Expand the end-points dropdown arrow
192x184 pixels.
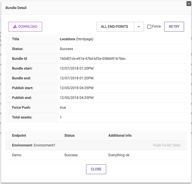coord(139,27)
